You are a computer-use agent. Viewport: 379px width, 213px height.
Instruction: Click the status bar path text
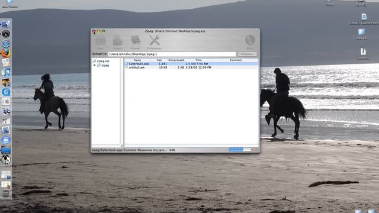point(129,150)
